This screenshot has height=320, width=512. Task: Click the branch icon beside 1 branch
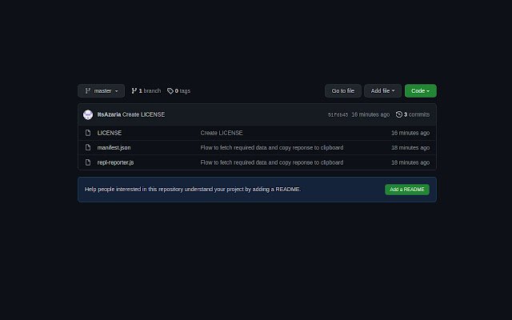[x=134, y=90]
